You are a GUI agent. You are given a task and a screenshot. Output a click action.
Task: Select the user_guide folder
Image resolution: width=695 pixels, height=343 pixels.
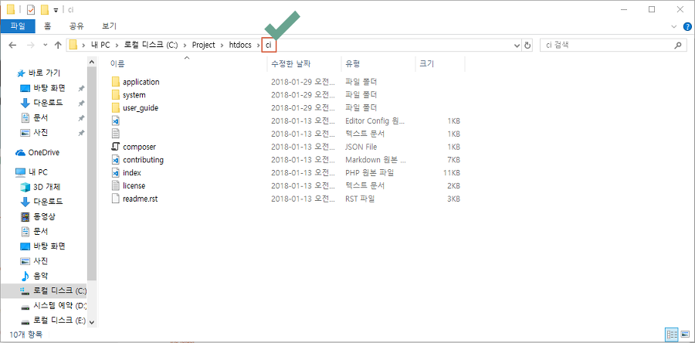pyautogui.click(x=141, y=107)
